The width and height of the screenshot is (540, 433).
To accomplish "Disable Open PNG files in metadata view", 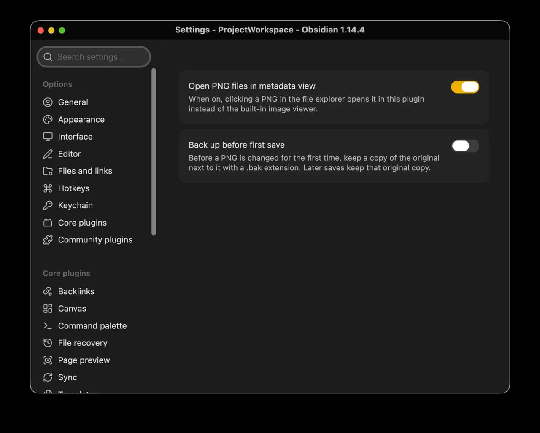I will point(465,87).
